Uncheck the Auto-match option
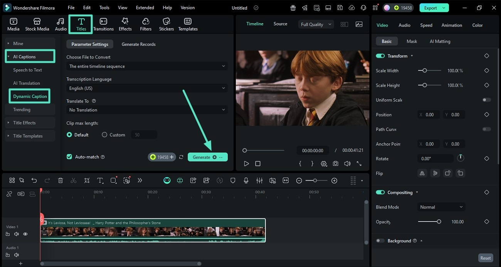Screen dimensions: 501x267 [x=69, y=157]
